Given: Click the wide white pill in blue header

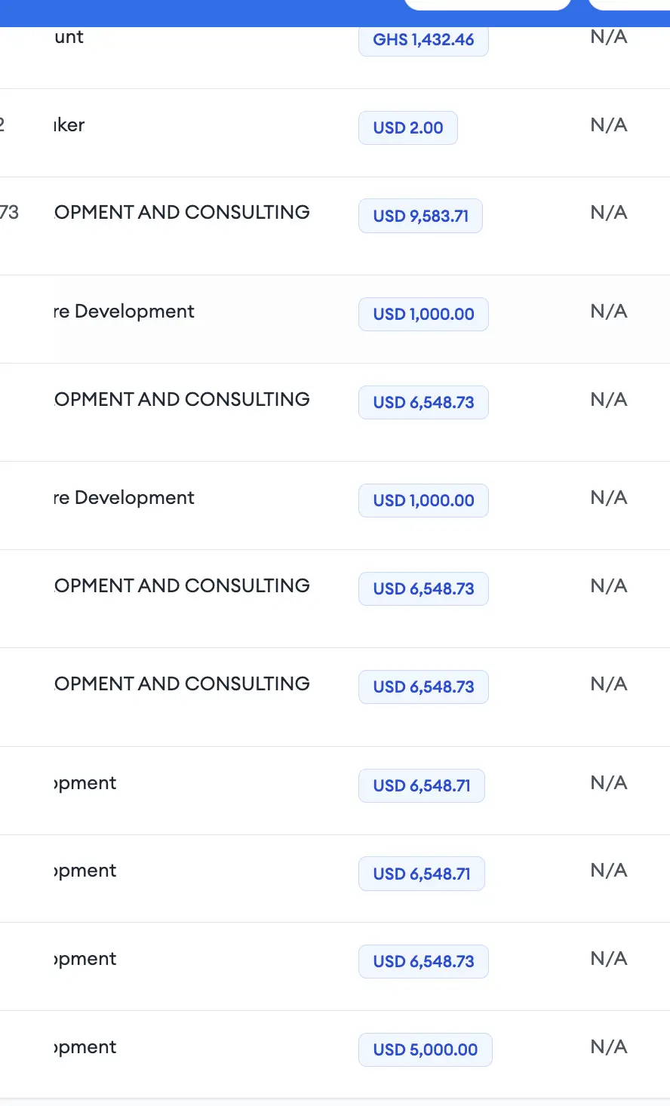Looking at the screenshot, I should [x=487, y=5].
